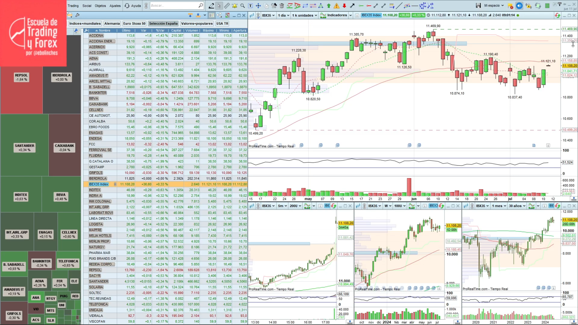Sort the list by Último column
This screenshot has height=325, width=578.
pos(126,30)
